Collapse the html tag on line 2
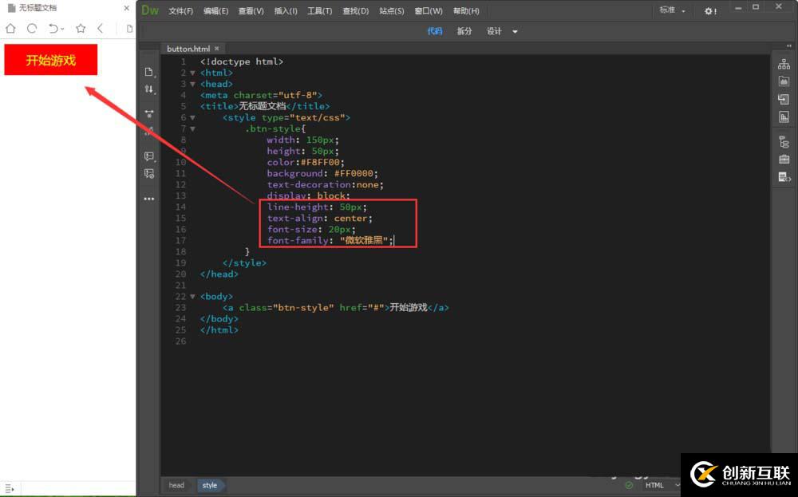This screenshot has width=798, height=497. 192,73
